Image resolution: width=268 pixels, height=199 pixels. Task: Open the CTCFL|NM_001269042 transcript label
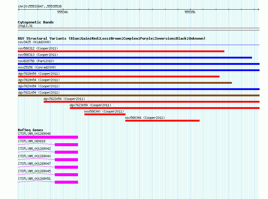34,149
